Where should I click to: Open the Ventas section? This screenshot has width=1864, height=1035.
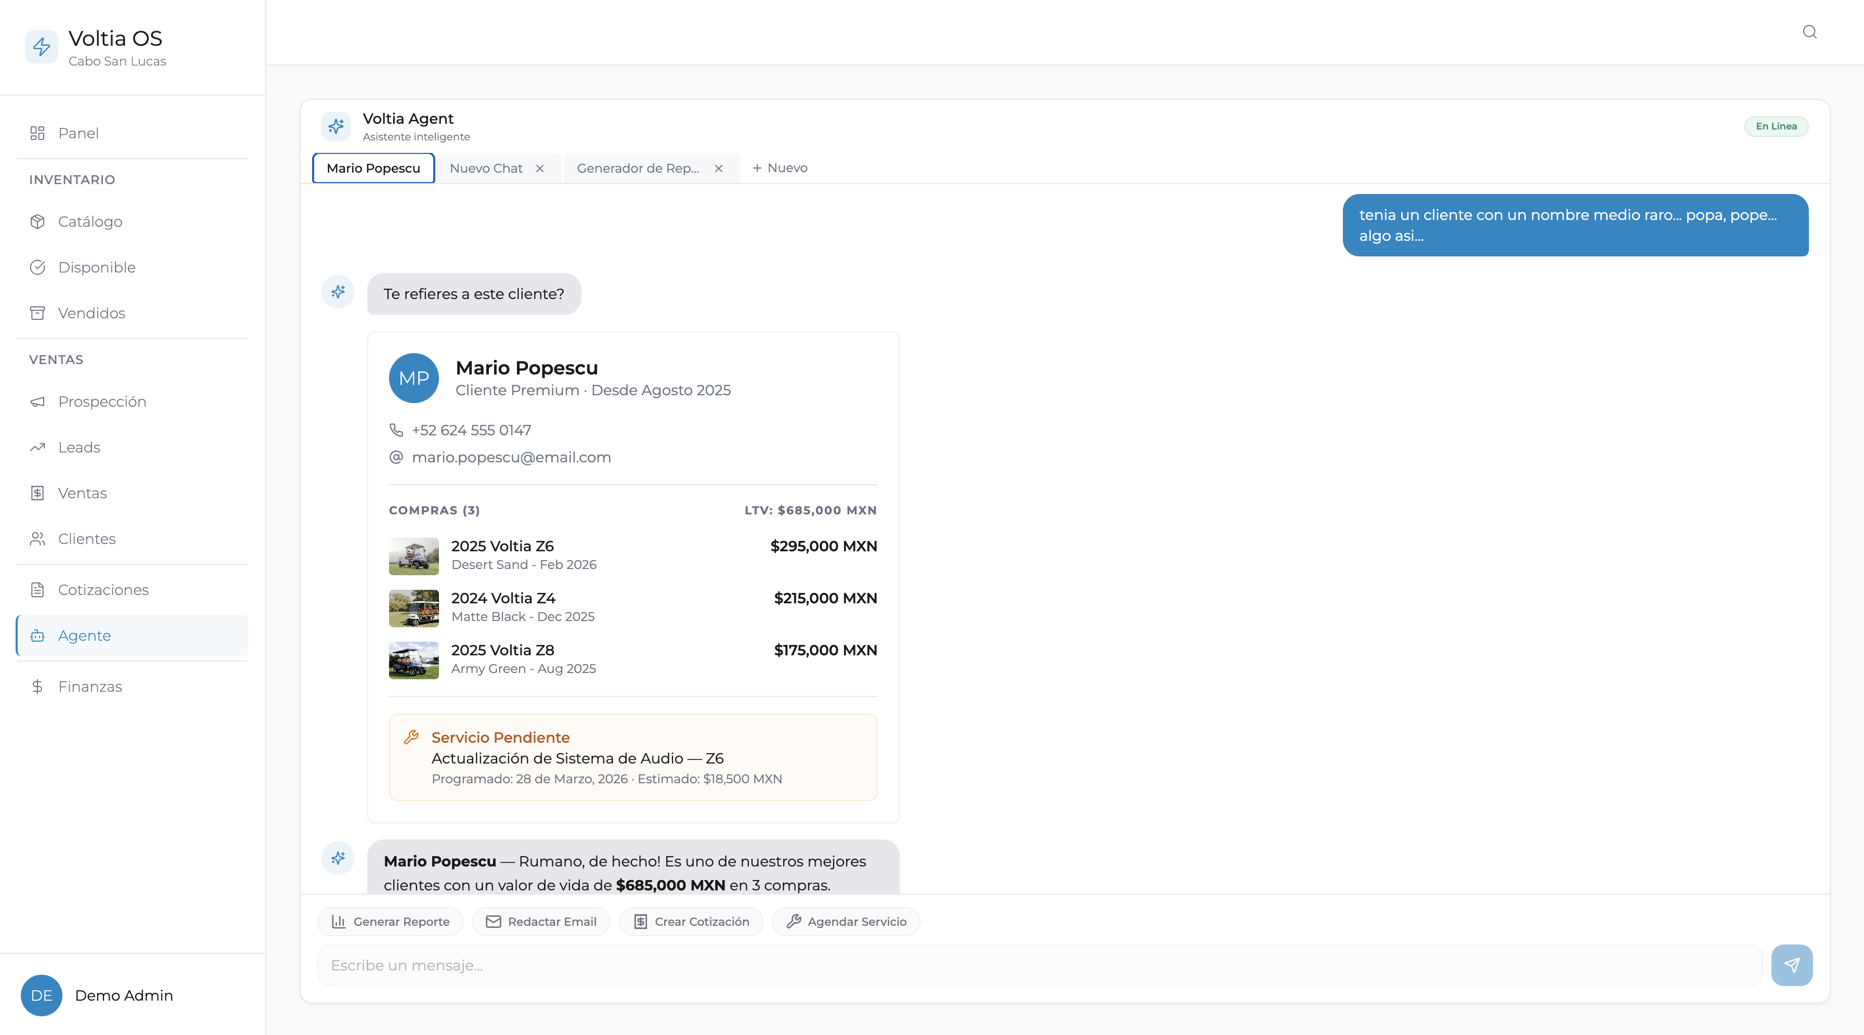click(x=133, y=493)
